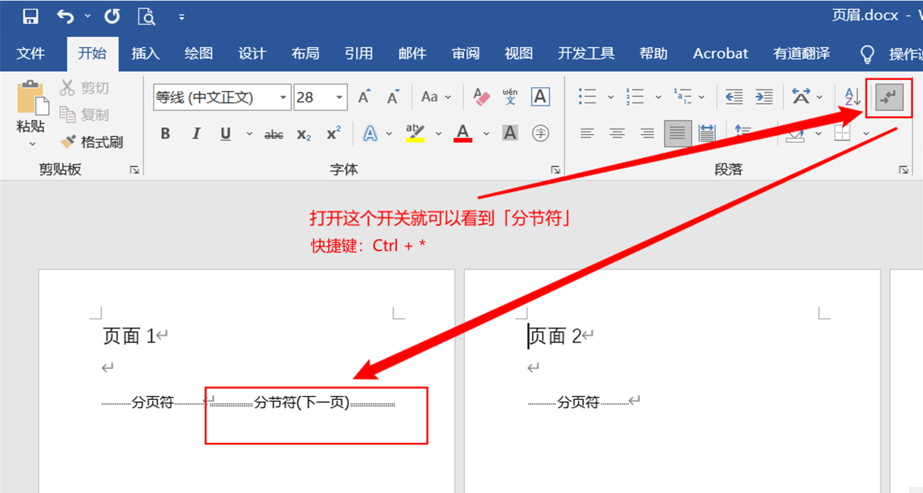The image size is (923, 493).
Task: Switch to the 布局 ribbon tab
Action: point(305,54)
